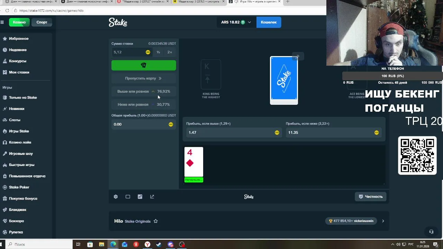Reload the page in the browser
This screenshot has width=443, height=249.
[x=7, y=11]
